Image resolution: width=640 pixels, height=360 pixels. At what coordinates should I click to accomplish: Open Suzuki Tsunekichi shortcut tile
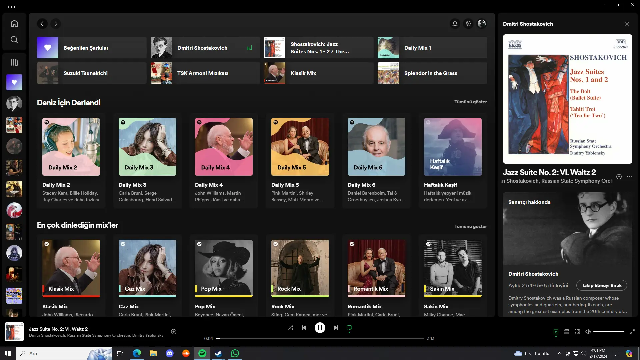click(x=92, y=73)
